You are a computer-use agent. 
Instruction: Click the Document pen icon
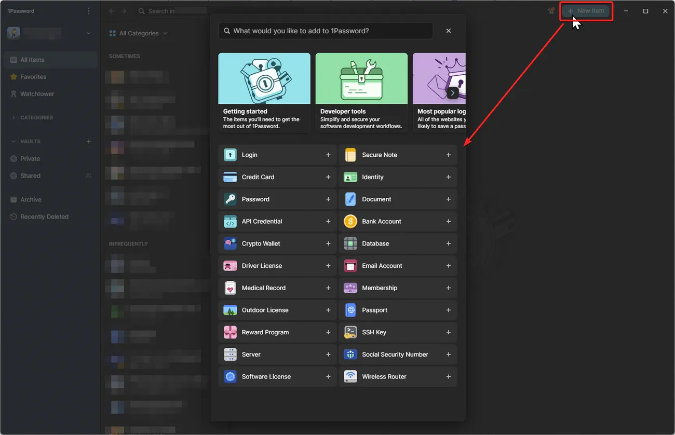[350, 199]
